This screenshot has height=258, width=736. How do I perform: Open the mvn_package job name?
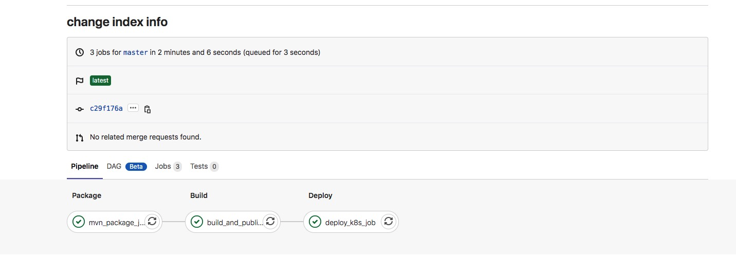pyautogui.click(x=117, y=222)
